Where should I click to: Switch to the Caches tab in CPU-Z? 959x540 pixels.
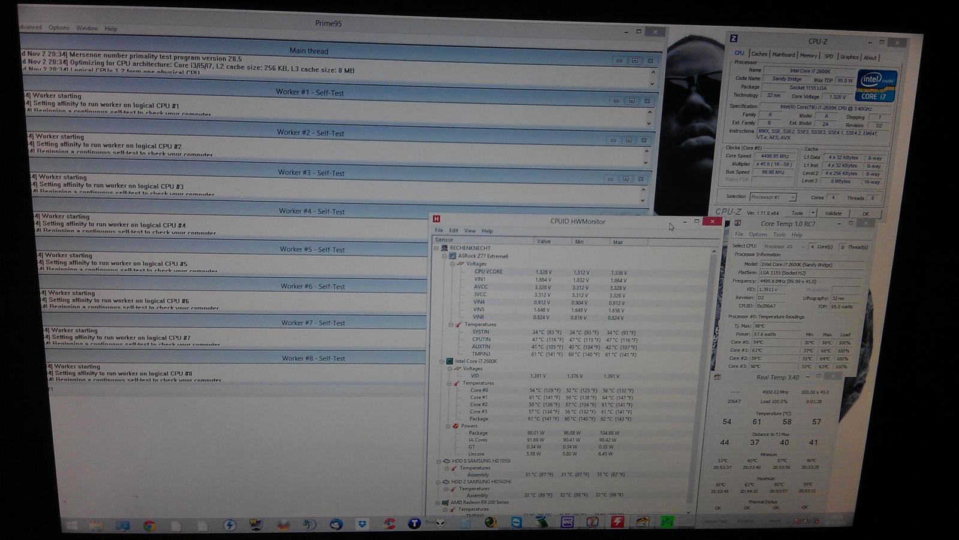[759, 54]
